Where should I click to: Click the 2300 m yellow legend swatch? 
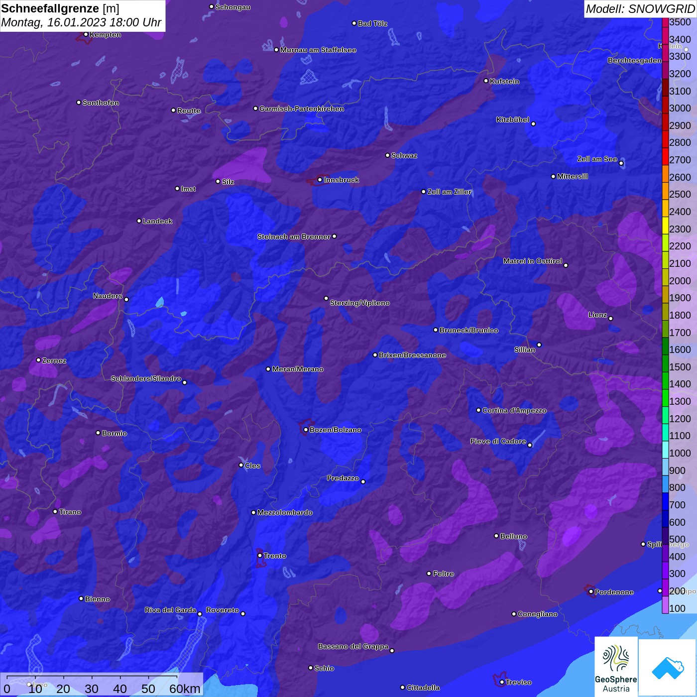tap(665, 226)
